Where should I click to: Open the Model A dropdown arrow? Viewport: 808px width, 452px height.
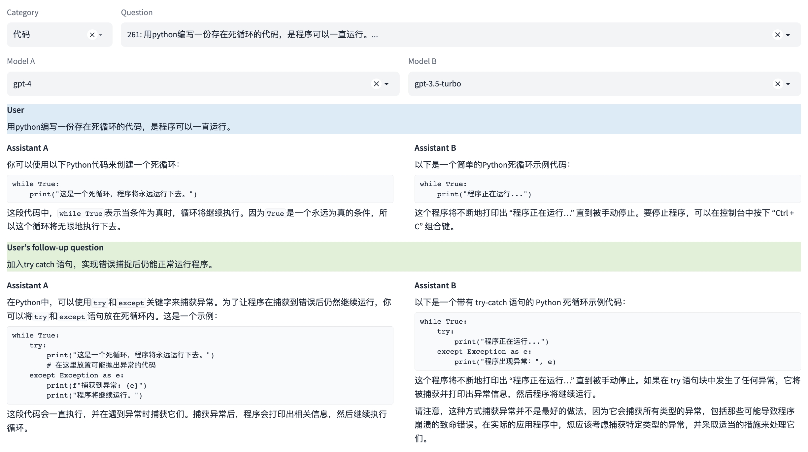387,84
